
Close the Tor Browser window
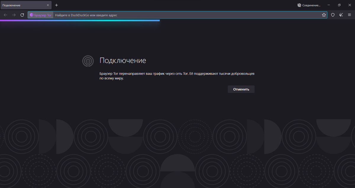pos(350,5)
